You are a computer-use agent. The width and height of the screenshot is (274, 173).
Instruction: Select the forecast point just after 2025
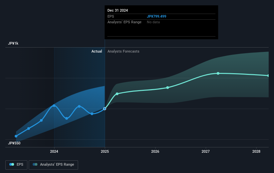[x=117, y=94]
